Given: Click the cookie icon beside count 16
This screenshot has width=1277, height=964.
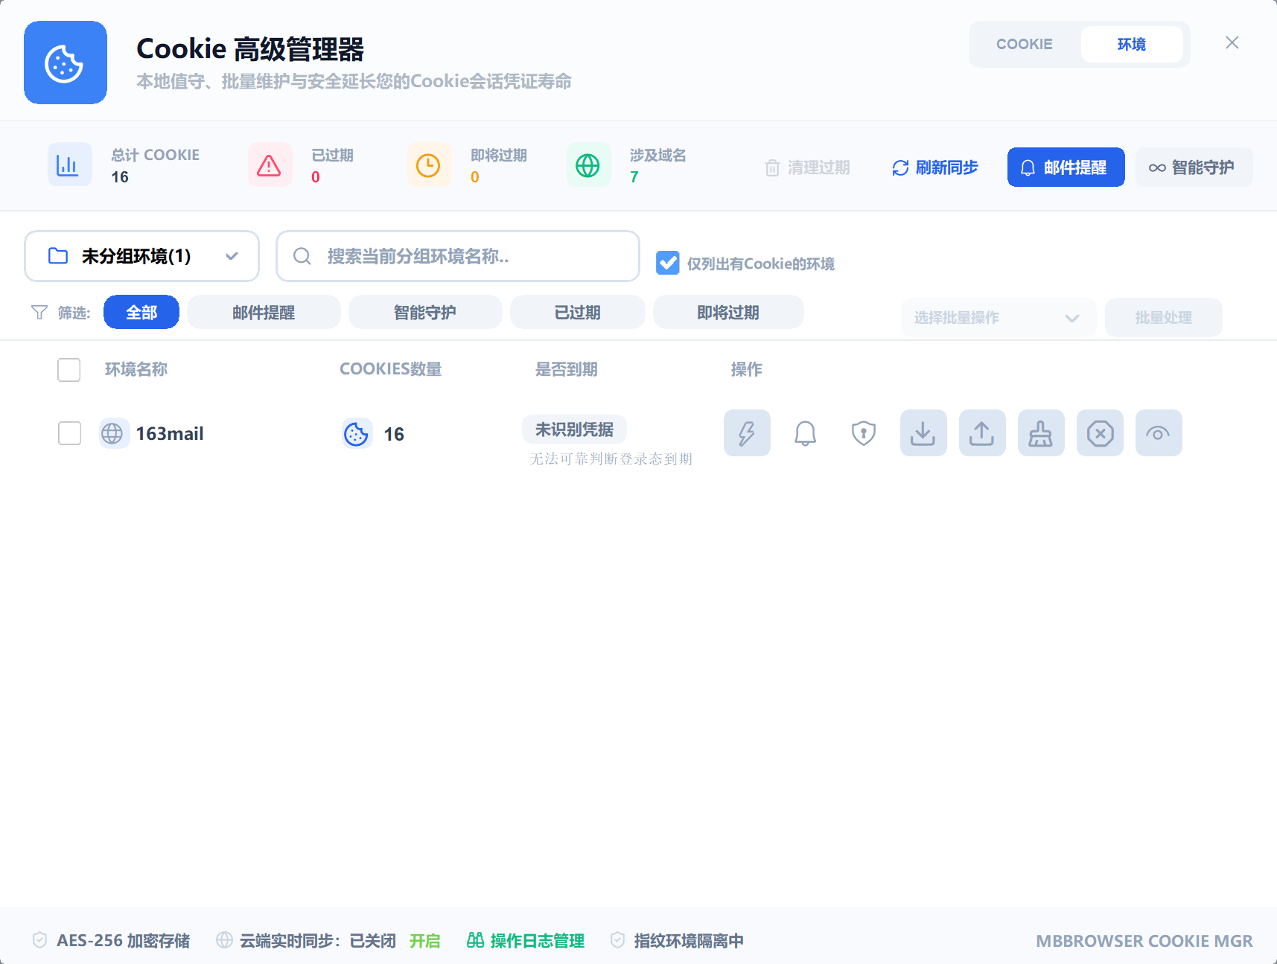Looking at the screenshot, I should (357, 433).
